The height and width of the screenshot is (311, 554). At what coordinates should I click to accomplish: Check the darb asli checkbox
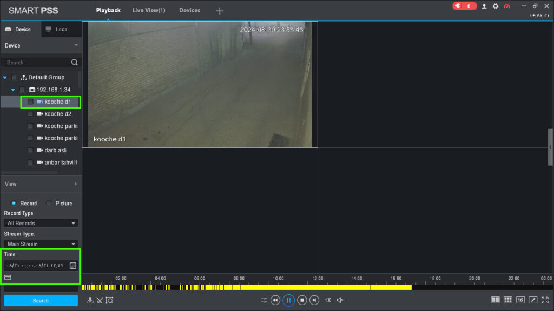(30, 150)
